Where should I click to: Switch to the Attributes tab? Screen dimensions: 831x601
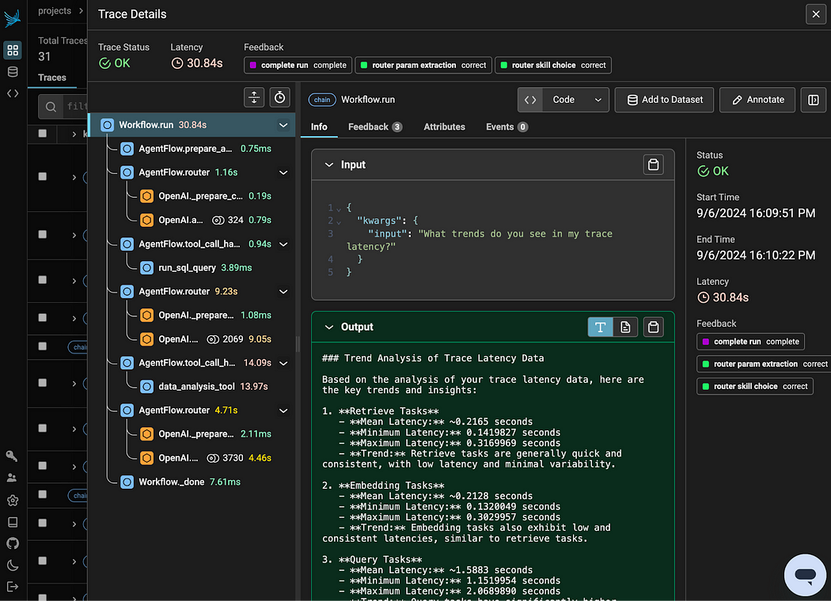[x=444, y=127]
